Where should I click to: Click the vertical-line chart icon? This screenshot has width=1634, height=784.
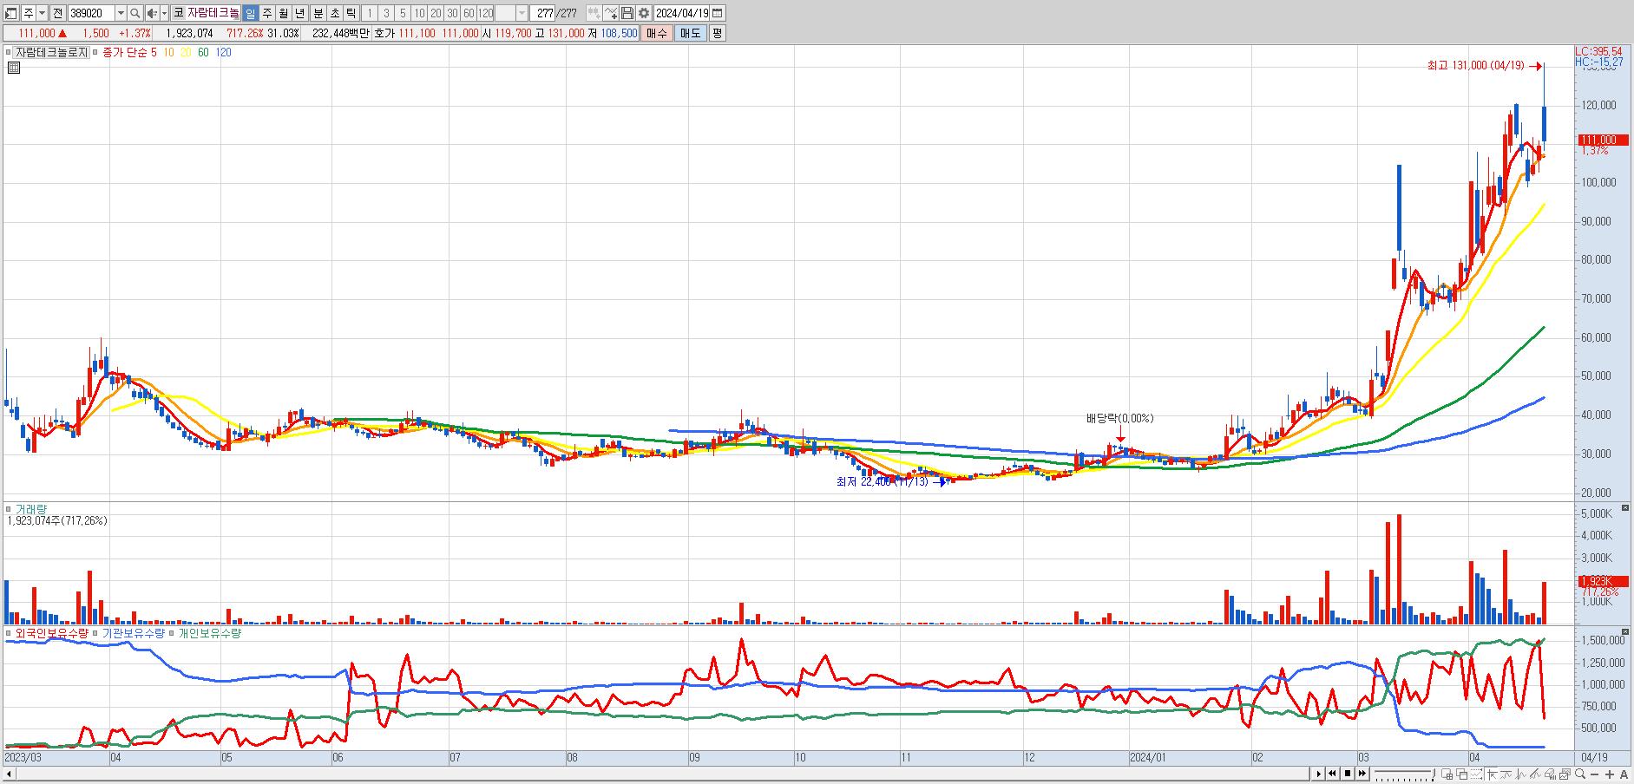(x=1520, y=774)
